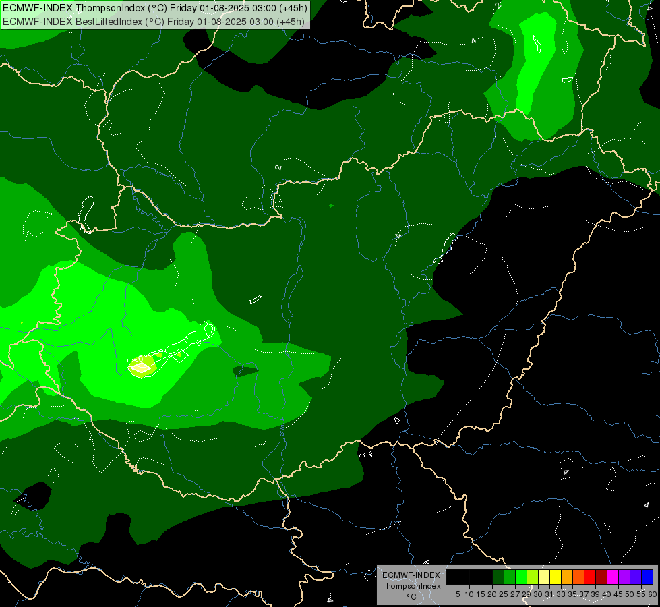Viewport: 660px width, 607px height.
Task: Click the magenta 40-45 legend swatch
Action: coord(613,577)
